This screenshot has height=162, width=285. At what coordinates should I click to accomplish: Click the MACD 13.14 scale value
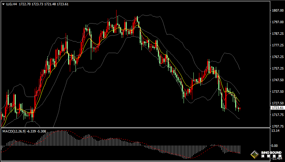(x=276, y=131)
